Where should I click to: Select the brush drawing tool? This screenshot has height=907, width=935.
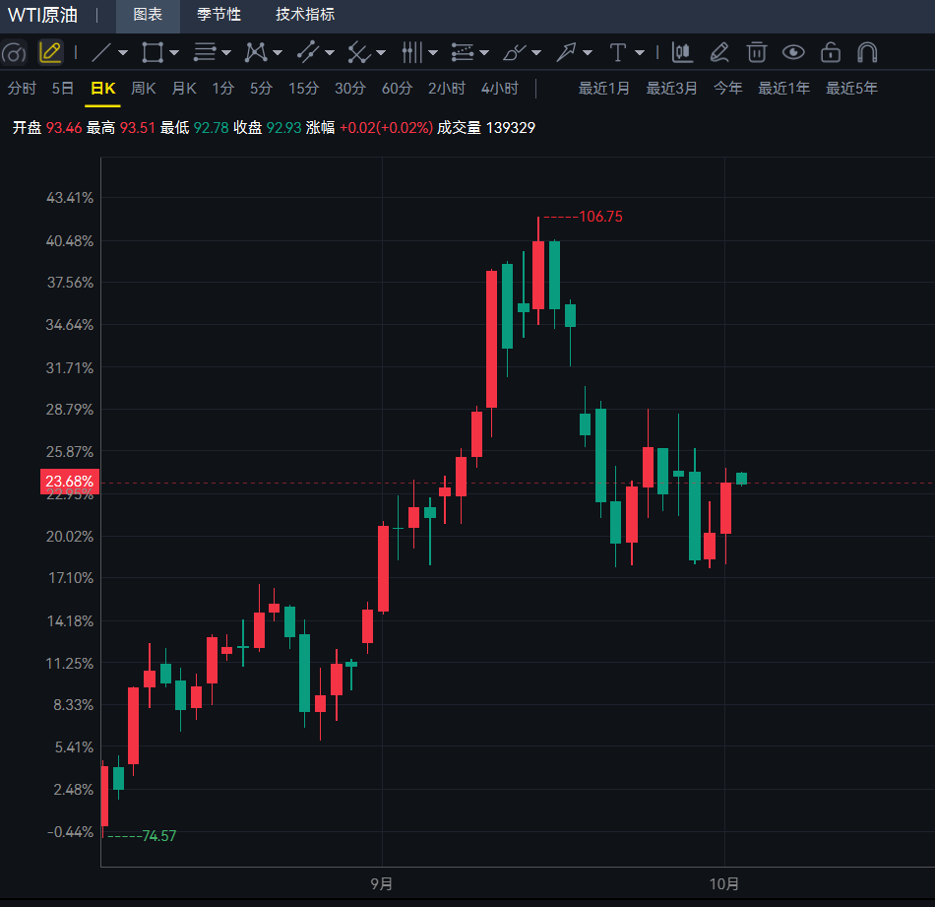point(515,52)
